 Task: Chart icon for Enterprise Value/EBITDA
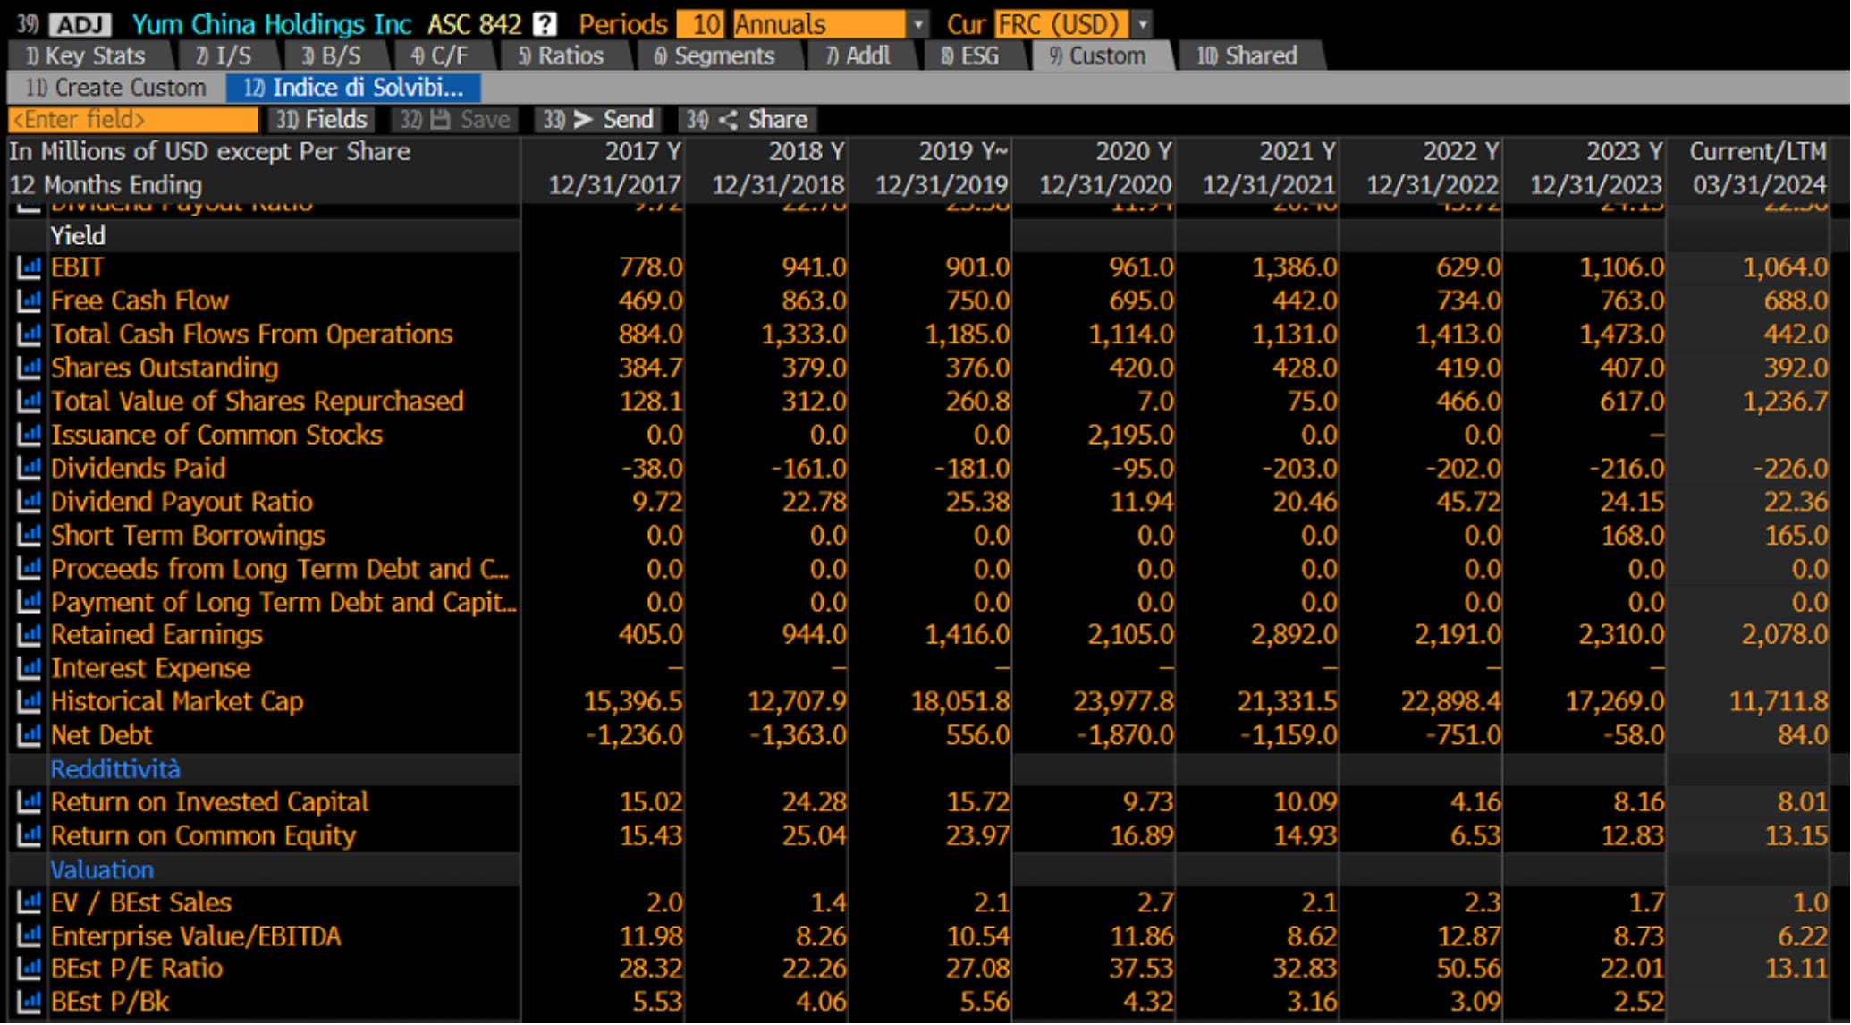coord(29,936)
